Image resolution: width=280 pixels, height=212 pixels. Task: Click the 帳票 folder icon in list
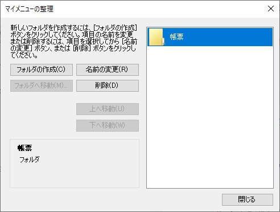pos(157,37)
